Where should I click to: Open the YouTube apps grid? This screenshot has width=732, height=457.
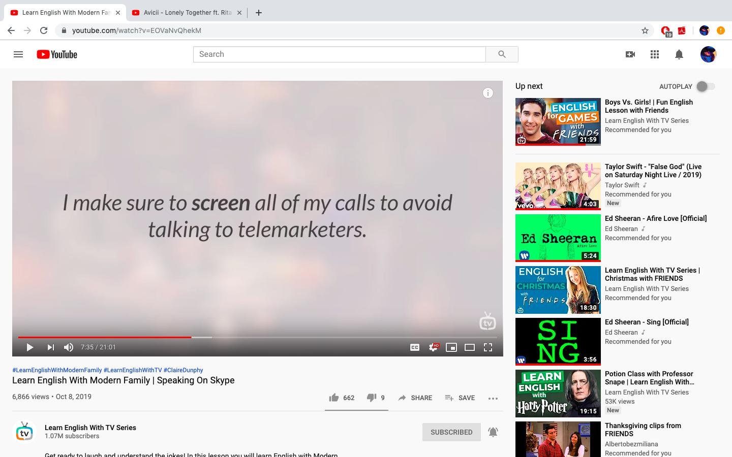point(655,54)
